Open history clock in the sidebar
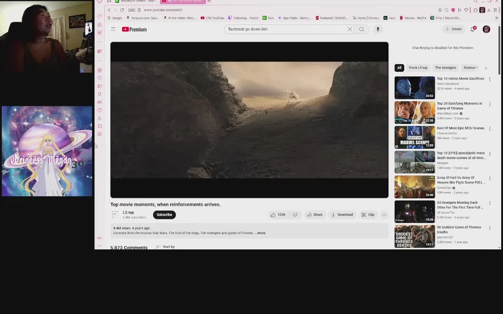 pyautogui.click(x=100, y=110)
